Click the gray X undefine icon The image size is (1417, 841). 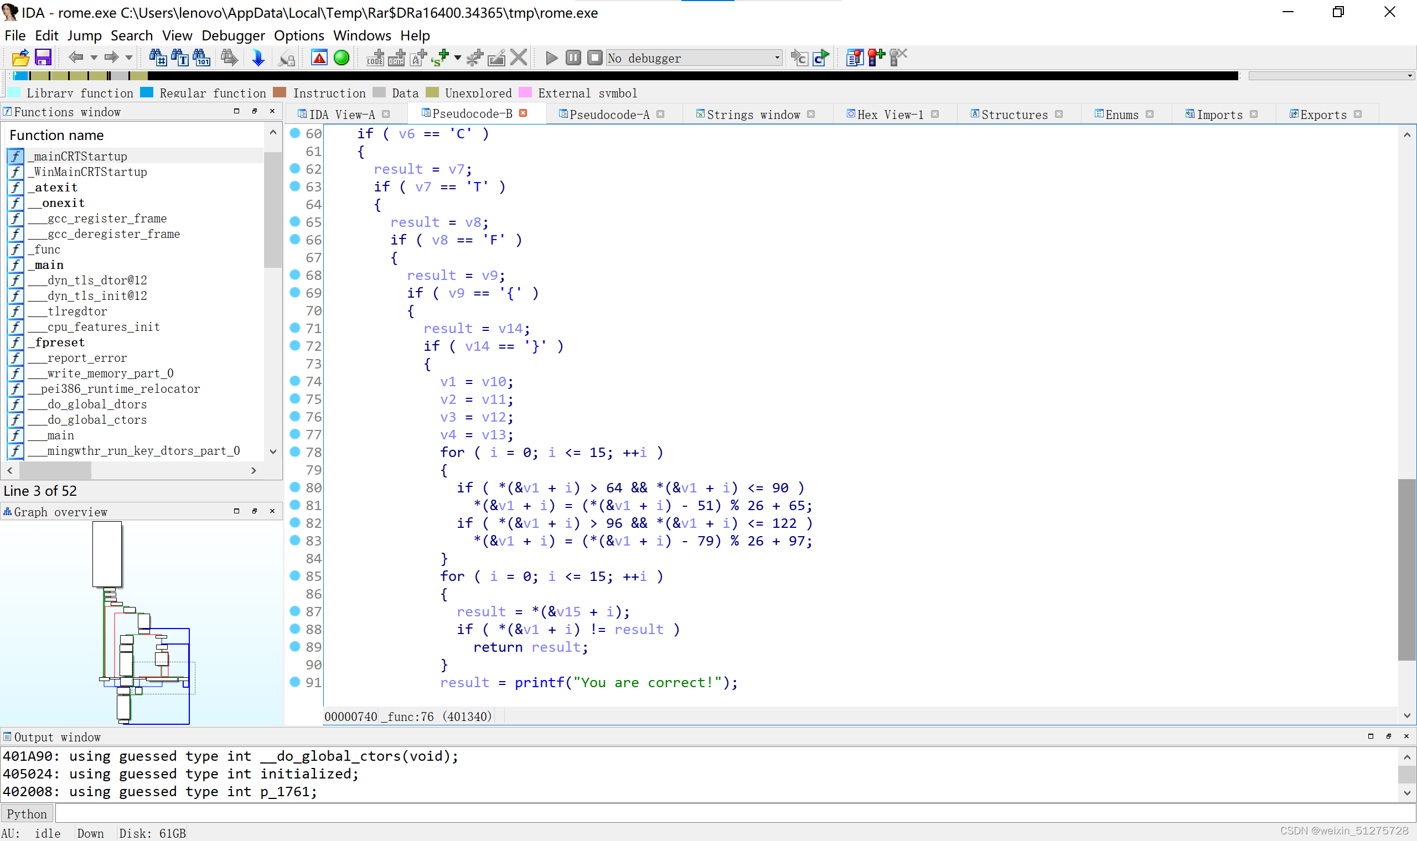(x=518, y=57)
